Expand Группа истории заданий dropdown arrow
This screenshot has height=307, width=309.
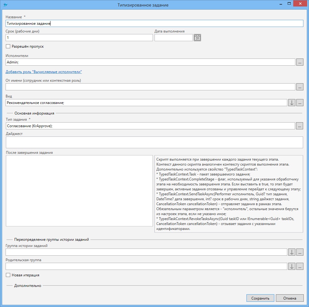click(x=291, y=252)
